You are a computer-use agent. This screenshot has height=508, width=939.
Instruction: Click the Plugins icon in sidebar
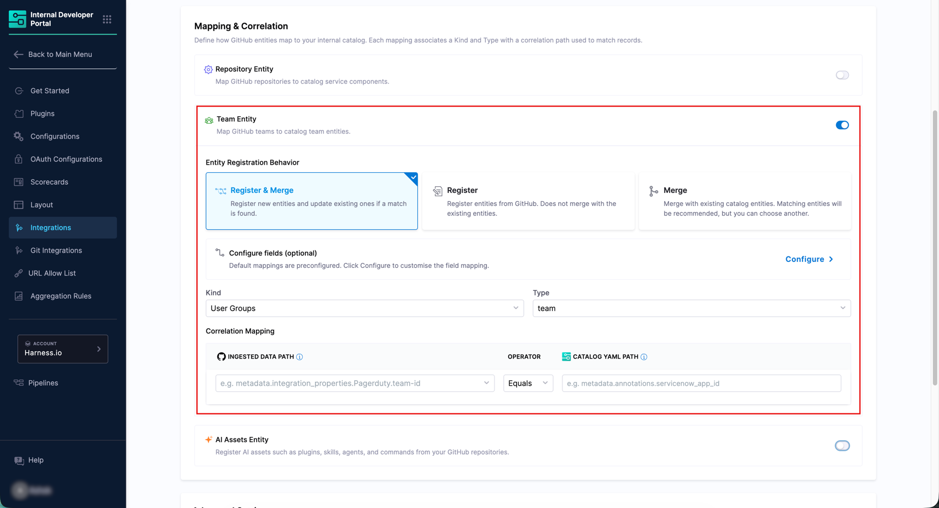pyautogui.click(x=19, y=114)
